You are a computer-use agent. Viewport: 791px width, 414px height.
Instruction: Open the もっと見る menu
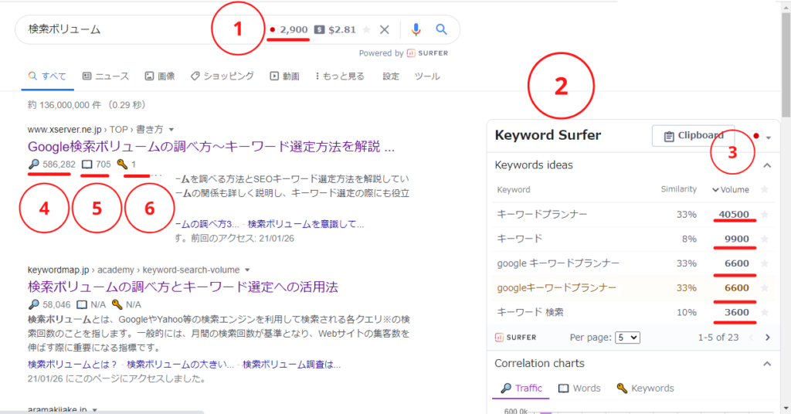coord(340,76)
